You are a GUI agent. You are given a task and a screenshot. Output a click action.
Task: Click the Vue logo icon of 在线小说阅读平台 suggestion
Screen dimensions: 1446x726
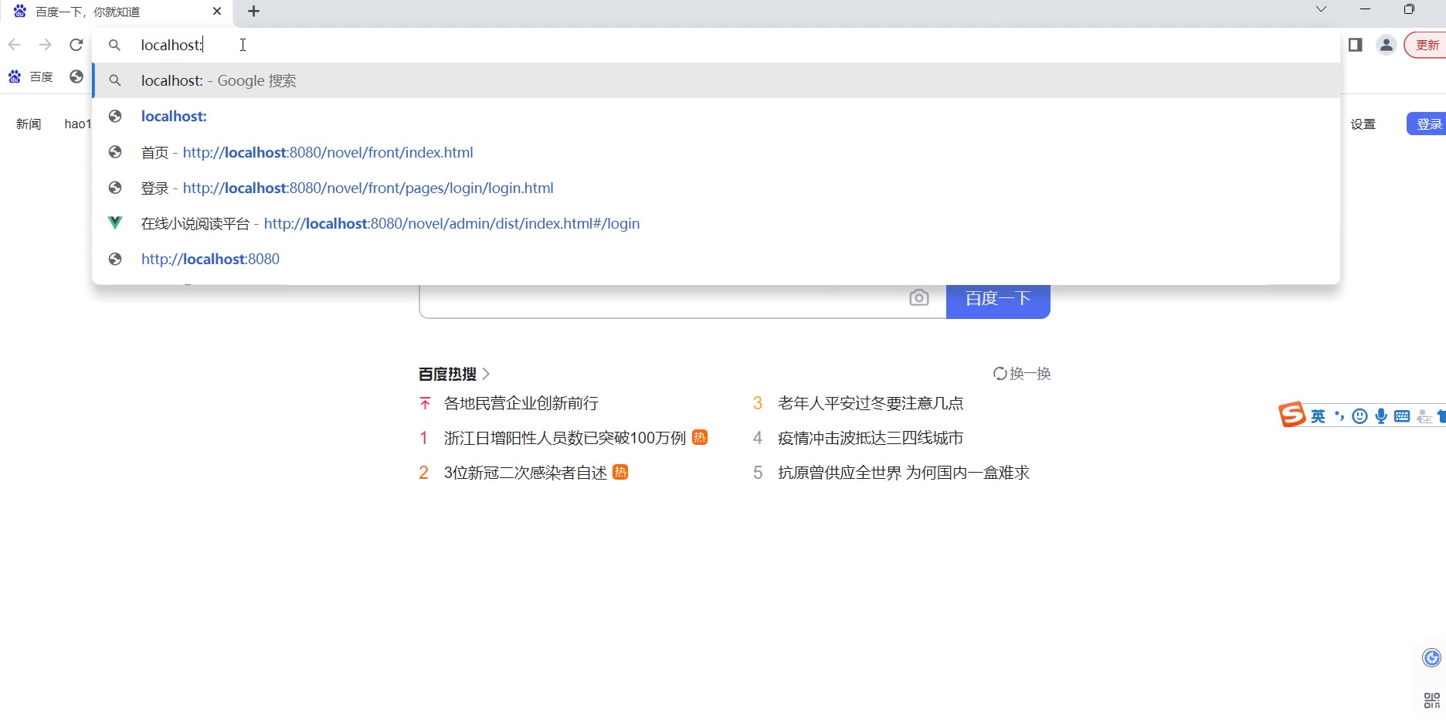(115, 223)
